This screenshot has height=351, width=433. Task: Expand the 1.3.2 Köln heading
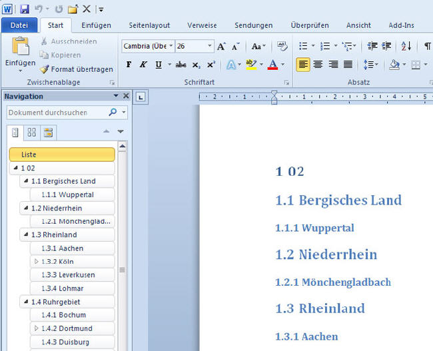[x=36, y=262]
